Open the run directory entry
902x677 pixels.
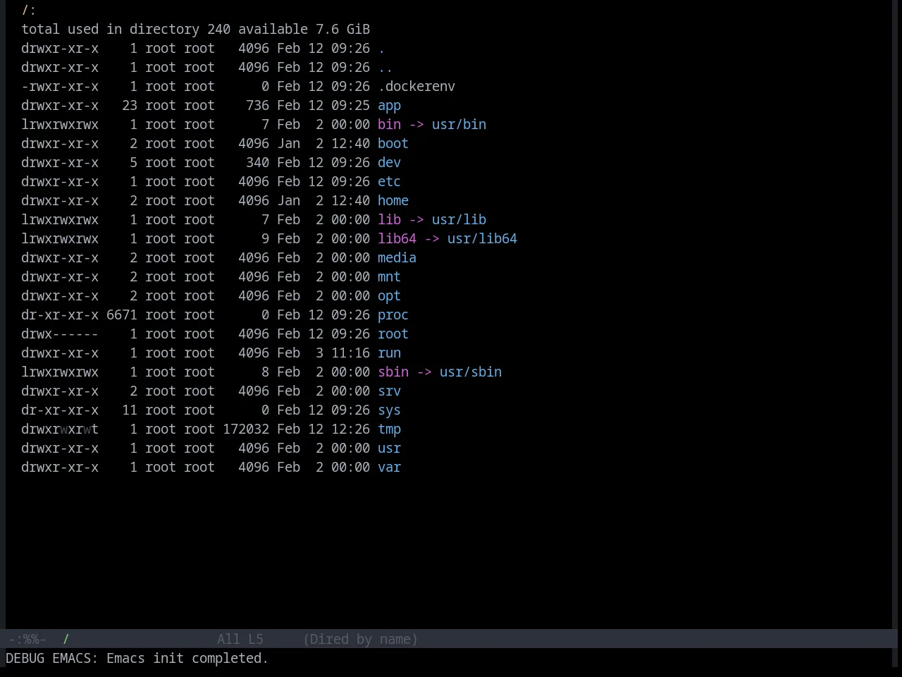[389, 353]
